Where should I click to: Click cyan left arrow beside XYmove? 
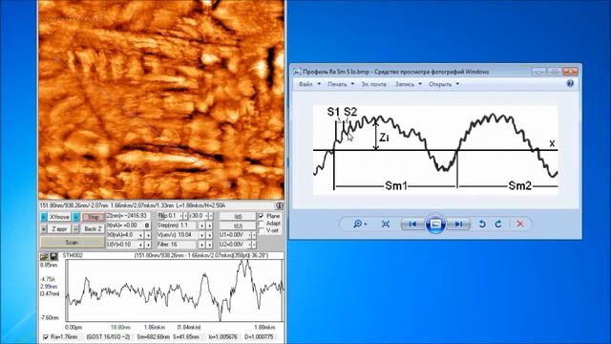click(44, 217)
